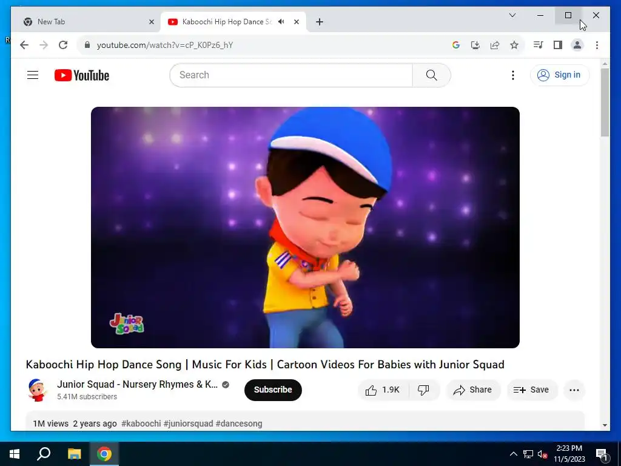Open the #kaboochi hashtag
621x466 pixels.
point(141,424)
